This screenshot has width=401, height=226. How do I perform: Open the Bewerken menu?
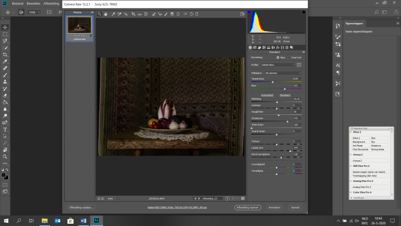tap(33, 3)
